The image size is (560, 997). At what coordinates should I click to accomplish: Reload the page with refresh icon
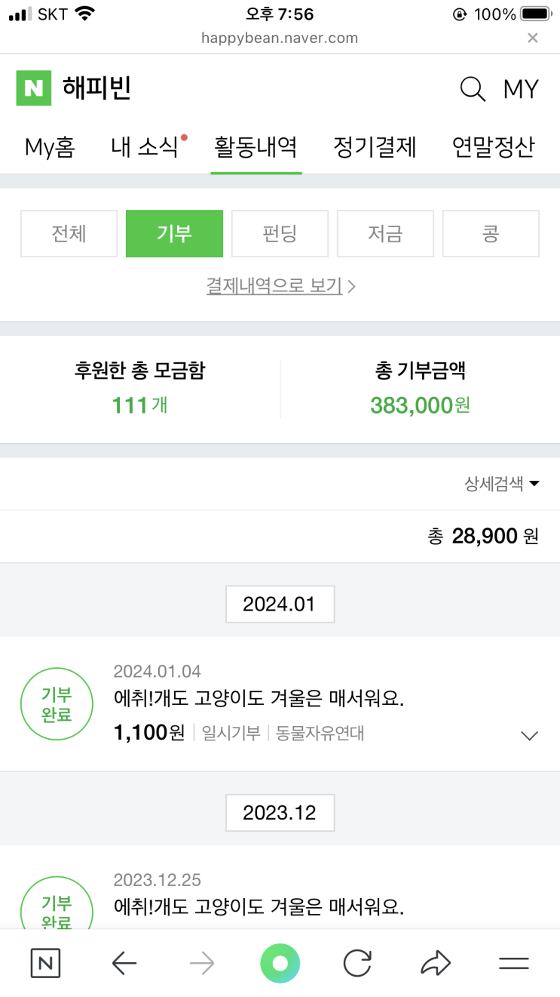pos(357,963)
